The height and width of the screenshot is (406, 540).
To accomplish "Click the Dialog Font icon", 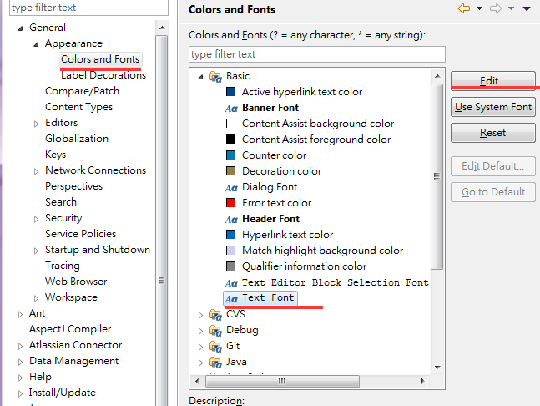I will [231, 187].
